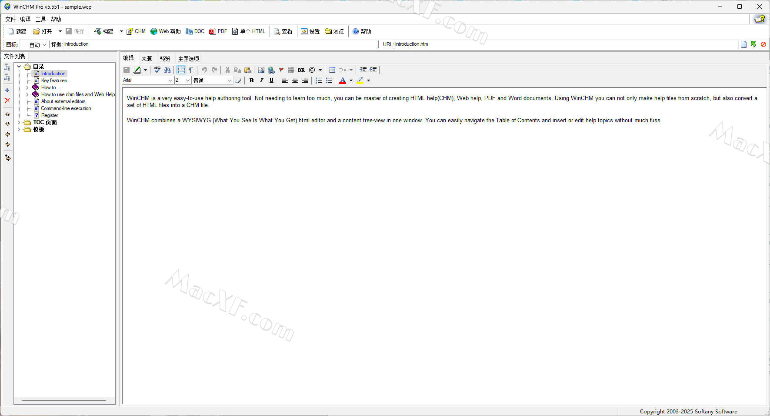
Task: Switch to the 预览 tab
Action: pyautogui.click(x=165, y=59)
